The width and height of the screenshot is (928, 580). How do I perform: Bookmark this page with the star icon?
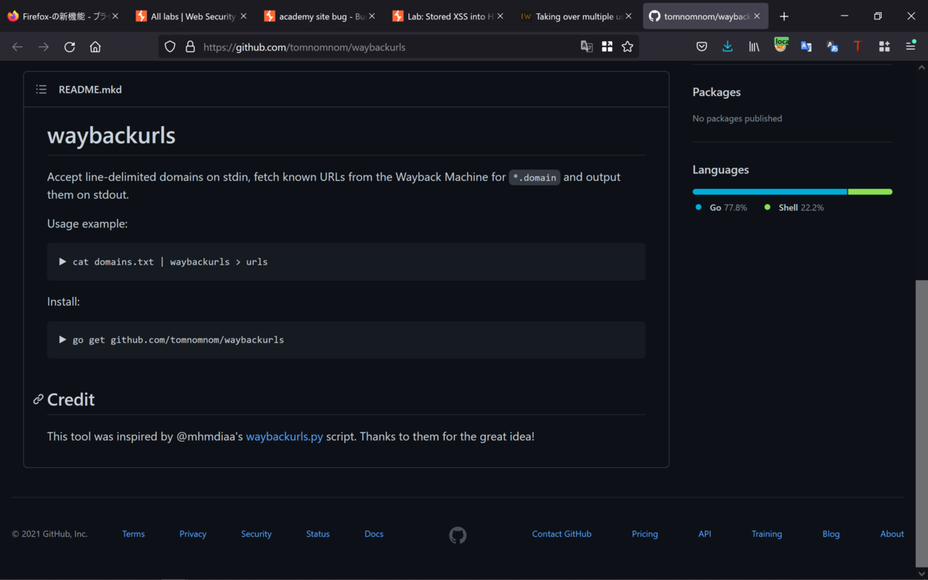[627, 46]
